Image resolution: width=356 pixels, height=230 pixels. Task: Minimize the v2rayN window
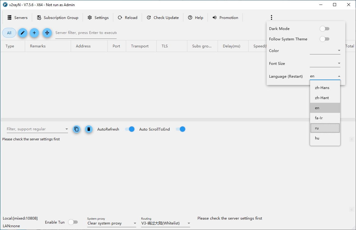321,5
